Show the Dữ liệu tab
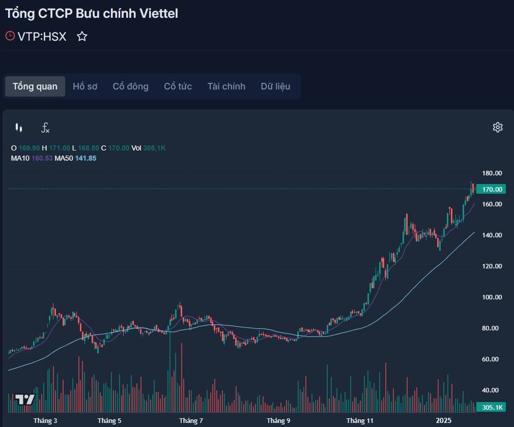 pos(275,86)
